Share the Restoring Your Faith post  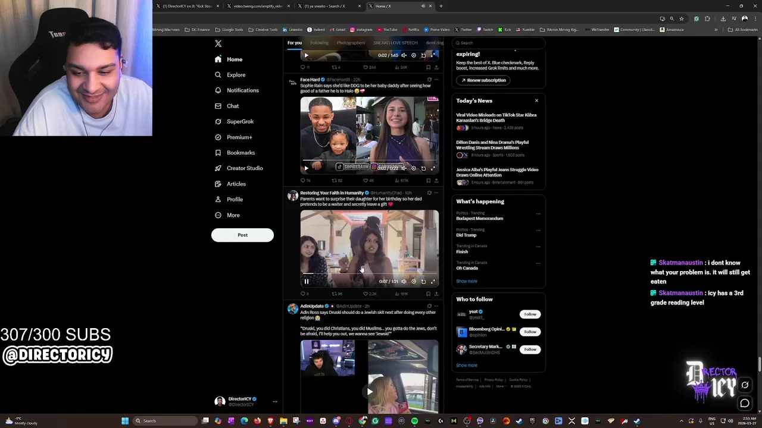pyautogui.click(x=436, y=294)
